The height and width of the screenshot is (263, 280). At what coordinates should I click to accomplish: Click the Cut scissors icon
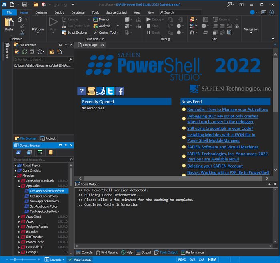[x=22, y=32]
